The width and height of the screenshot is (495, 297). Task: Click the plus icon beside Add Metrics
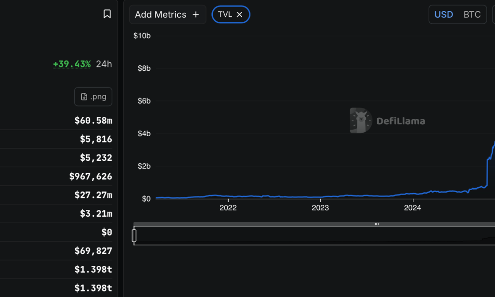pyautogui.click(x=196, y=15)
